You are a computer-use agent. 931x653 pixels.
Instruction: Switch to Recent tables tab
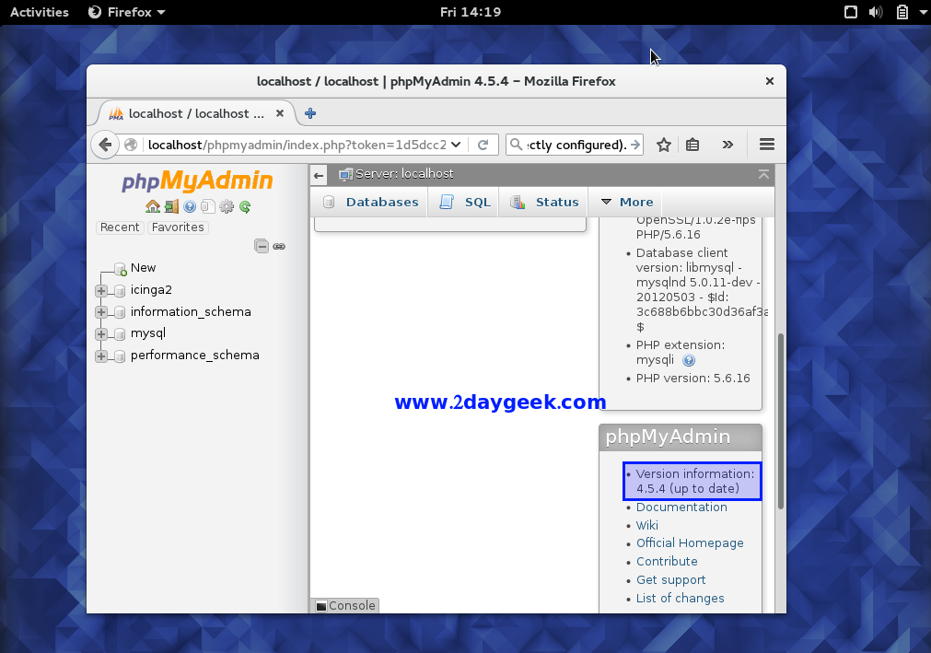[x=120, y=227]
